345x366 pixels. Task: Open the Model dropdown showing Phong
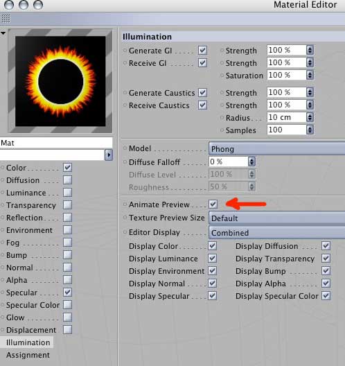277,148
